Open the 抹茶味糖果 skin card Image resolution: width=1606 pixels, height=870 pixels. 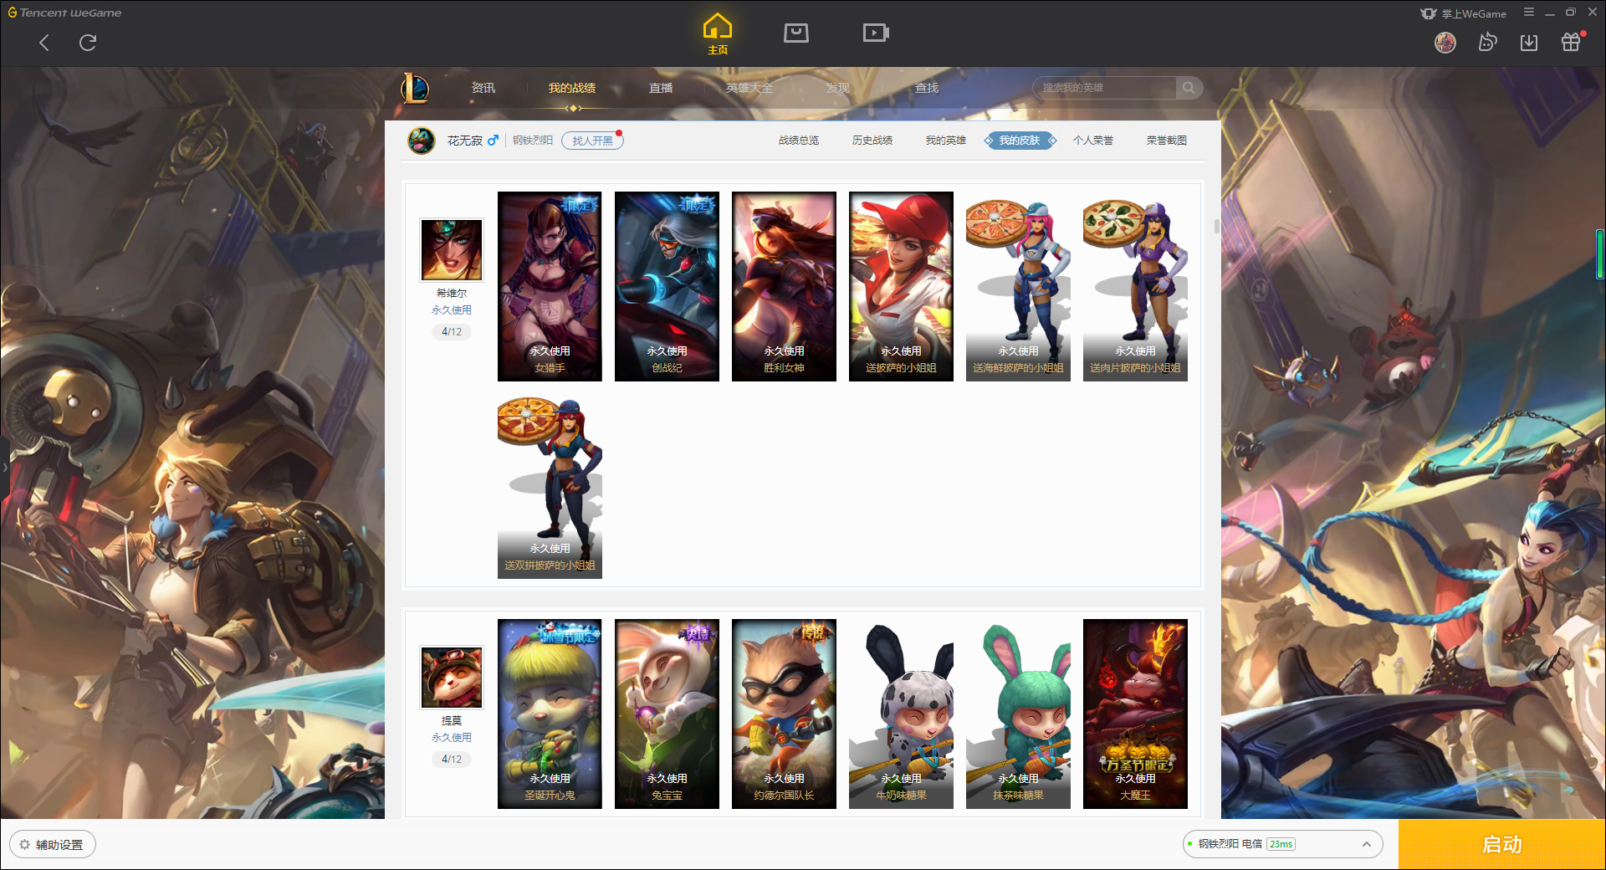pyautogui.click(x=1018, y=714)
